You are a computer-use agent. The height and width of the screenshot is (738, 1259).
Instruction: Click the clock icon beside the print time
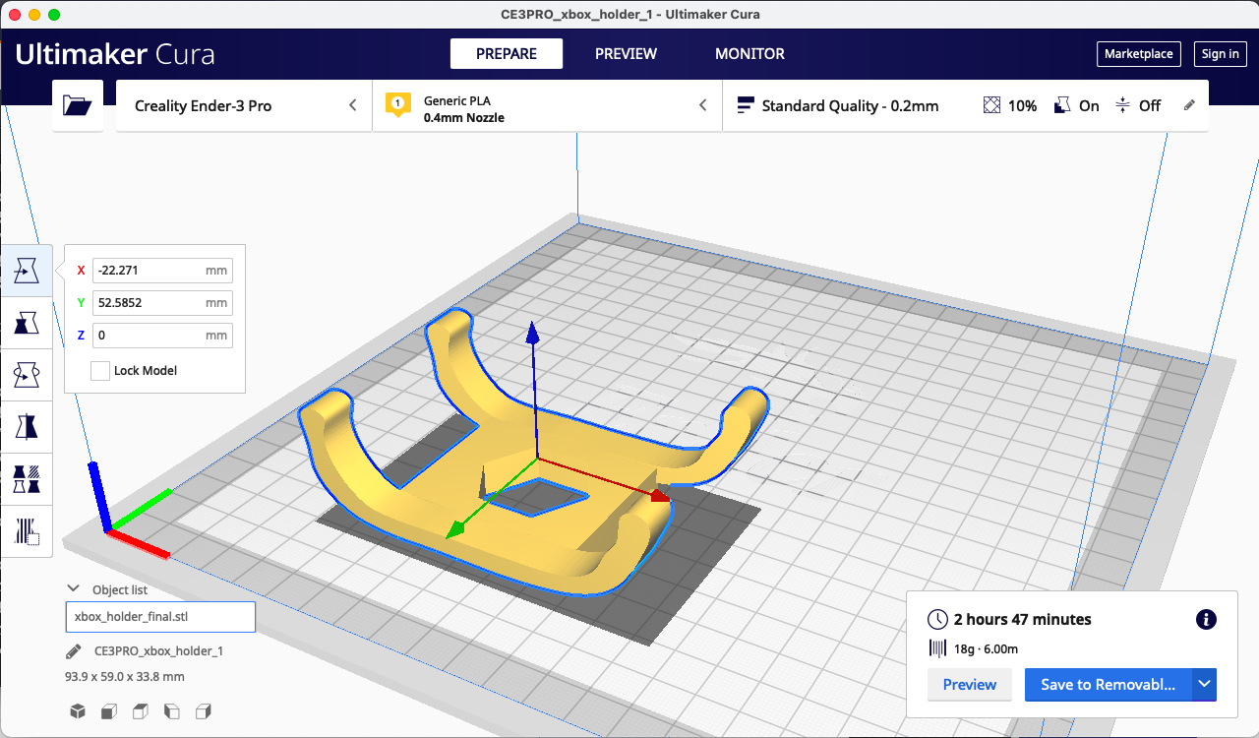point(938,619)
